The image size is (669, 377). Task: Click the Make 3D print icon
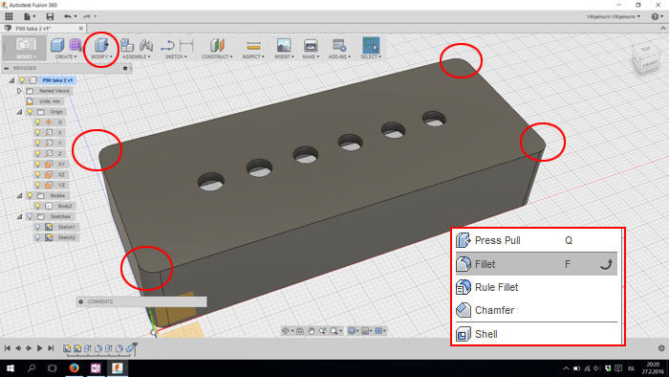tap(311, 45)
